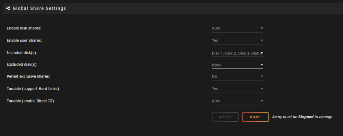This screenshot has width=343, height=136.
Task: Open the Permit exclusive shares dropdown
Action: 237,76
